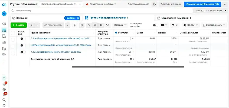Image resolution: width=229 pixels, height=108 pixels.
Task: Click the Meta logo icon
Action: click(4, 5)
